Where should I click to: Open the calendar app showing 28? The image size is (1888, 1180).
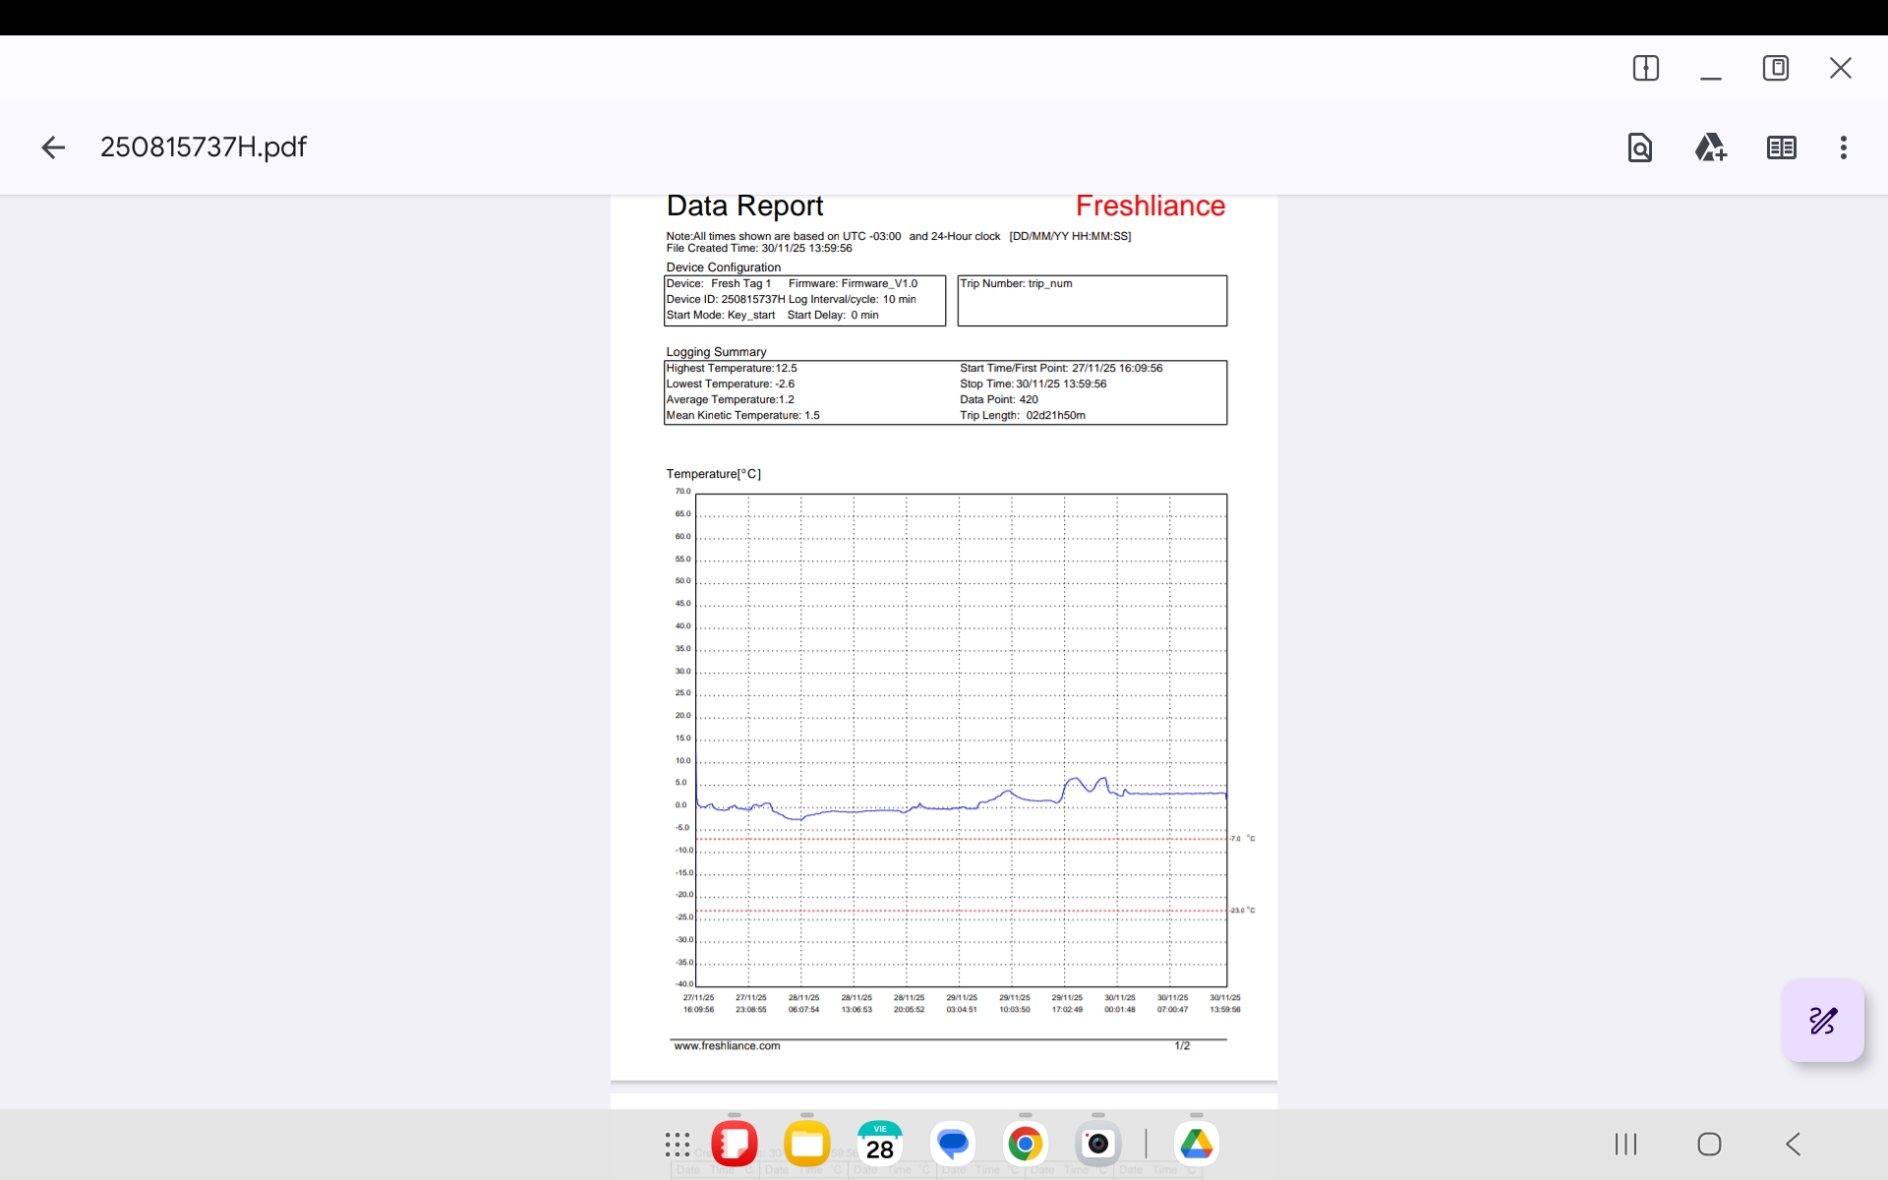880,1144
